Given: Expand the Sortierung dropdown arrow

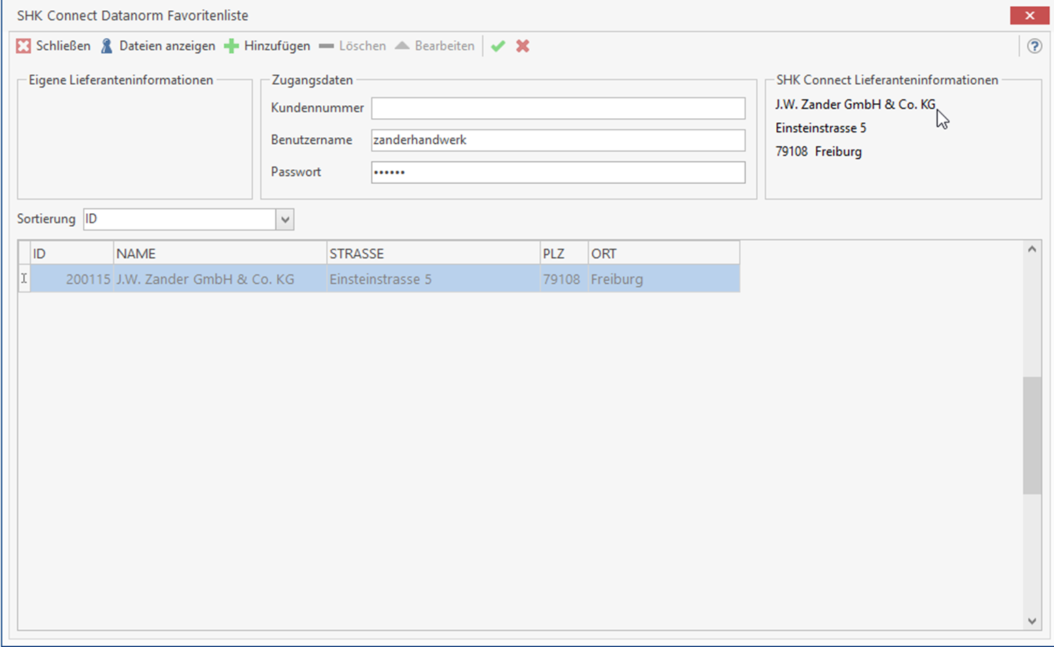Looking at the screenshot, I should [285, 219].
